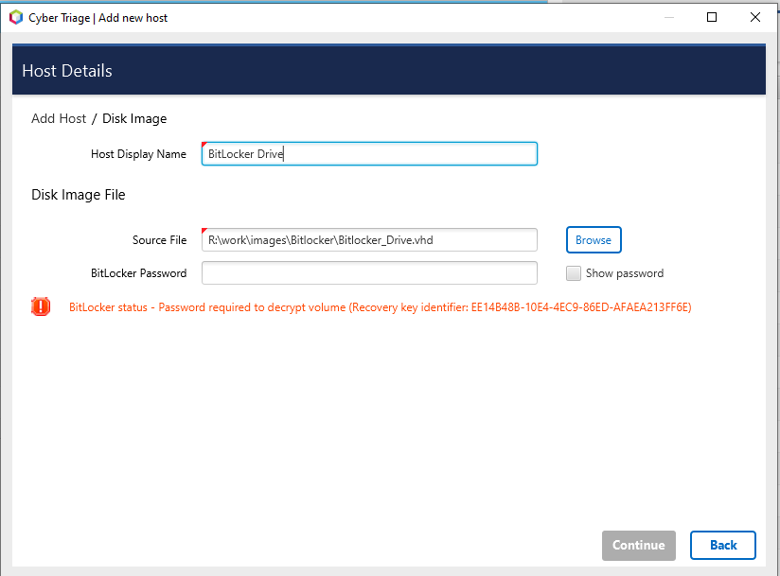Viewport: 780px width, 576px height.
Task: Click the red marker on Source File field
Action: 204,232
